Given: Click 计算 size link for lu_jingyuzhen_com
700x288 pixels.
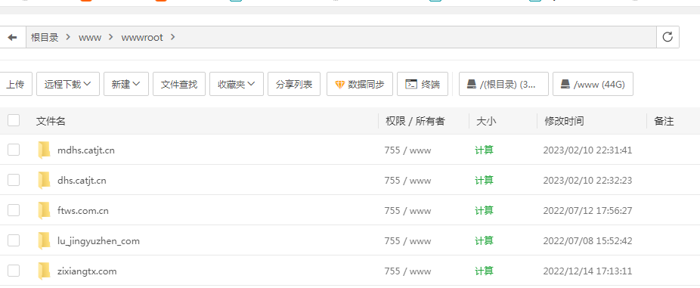Looking at the screenshot, I should click(484, 240).
